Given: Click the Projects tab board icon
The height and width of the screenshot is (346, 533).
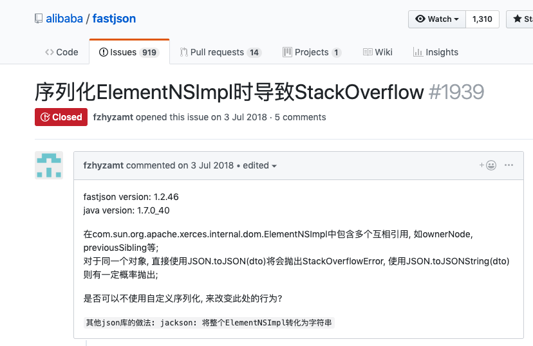Looking at the screenshot, I should [x=287, y=52].
